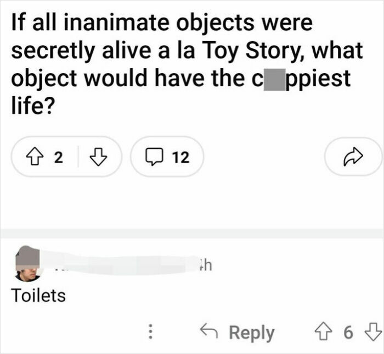Click the post's vote count "2"
Image resolution: width=384 pixels, height=354 pixels.
[59, 158]
